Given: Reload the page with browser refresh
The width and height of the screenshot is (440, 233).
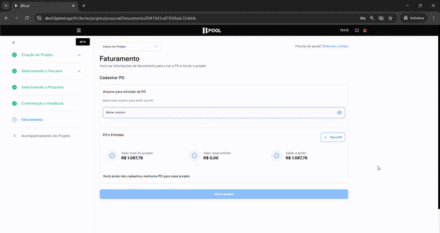Looking at the screenshot, I should [27, 18].
